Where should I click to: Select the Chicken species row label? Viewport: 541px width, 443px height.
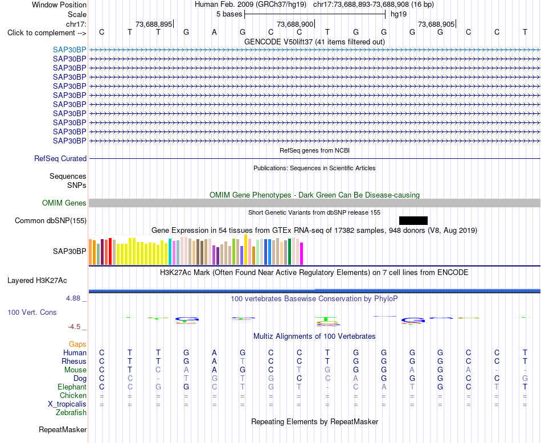click(73, 395)
